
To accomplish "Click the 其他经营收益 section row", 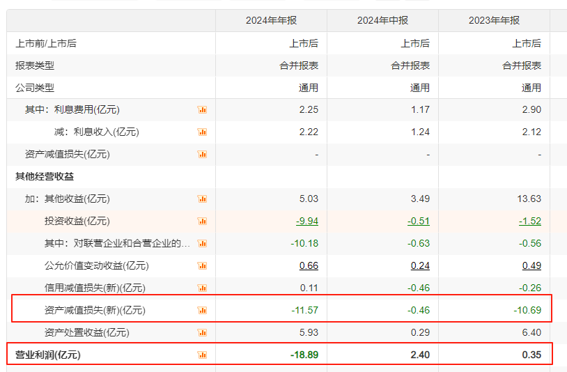I will (x=45, y=176).
